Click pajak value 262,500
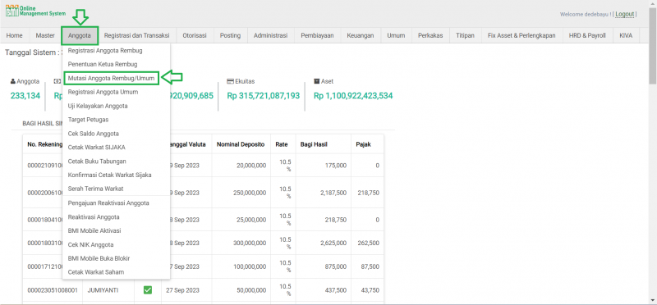 tap(369, 243)
